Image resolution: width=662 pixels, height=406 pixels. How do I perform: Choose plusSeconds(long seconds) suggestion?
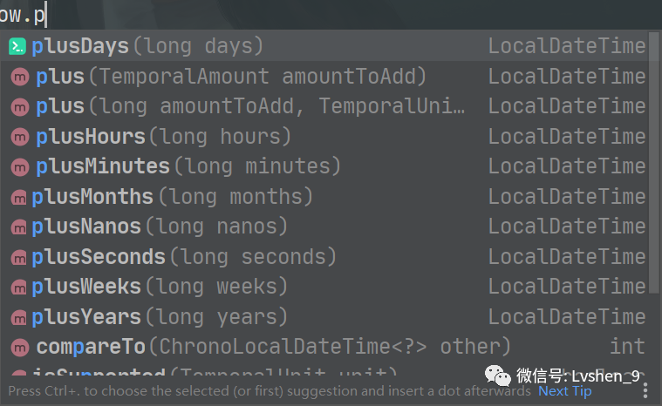coord(183,258)
